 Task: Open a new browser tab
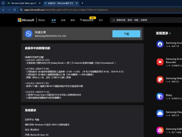[x=82, y=3]
